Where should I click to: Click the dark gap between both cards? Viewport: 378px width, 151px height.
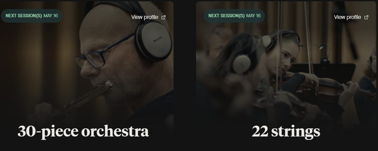[185, 75]
